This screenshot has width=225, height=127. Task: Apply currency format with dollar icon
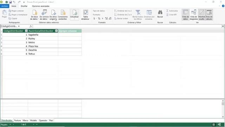tap(94, 18)
